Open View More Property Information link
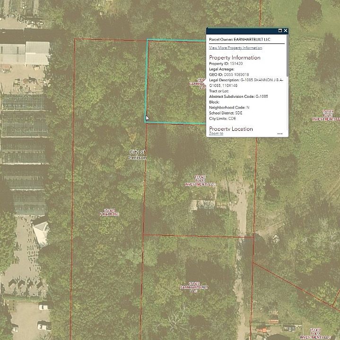The image size is (340, 340). point(235,48)
